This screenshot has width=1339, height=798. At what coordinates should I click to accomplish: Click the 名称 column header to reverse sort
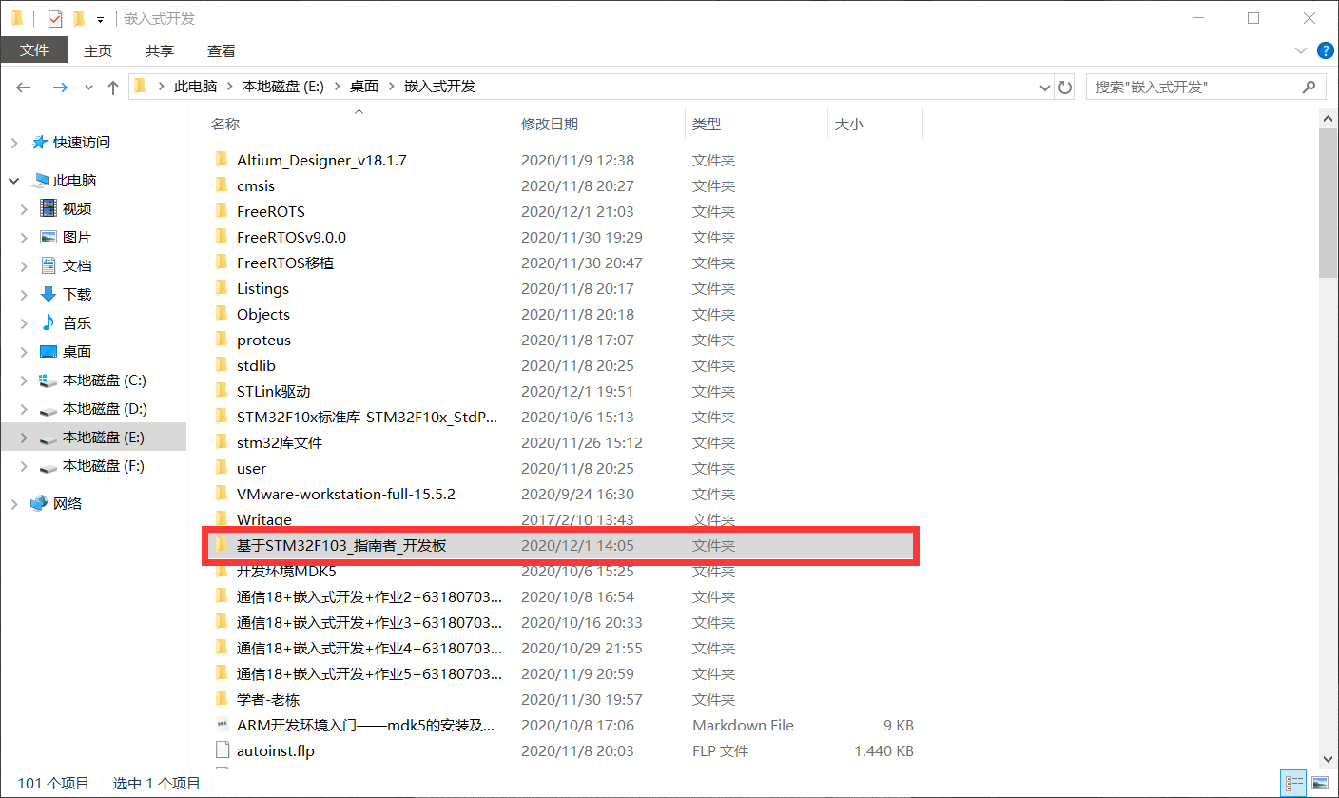click(x=225, y=123)
